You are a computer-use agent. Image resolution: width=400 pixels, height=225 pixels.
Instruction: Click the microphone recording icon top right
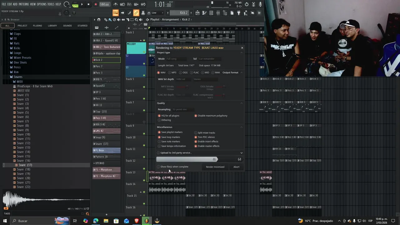click(x=260, y=4)
